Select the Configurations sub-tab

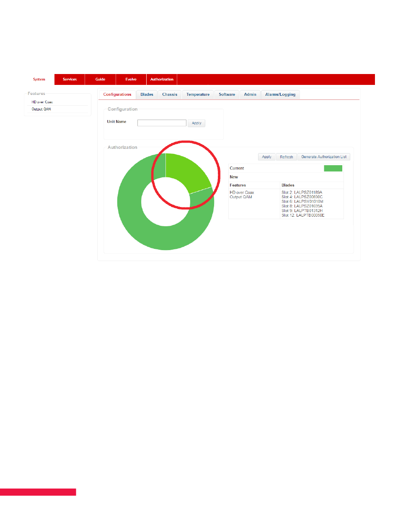(117, 95)
